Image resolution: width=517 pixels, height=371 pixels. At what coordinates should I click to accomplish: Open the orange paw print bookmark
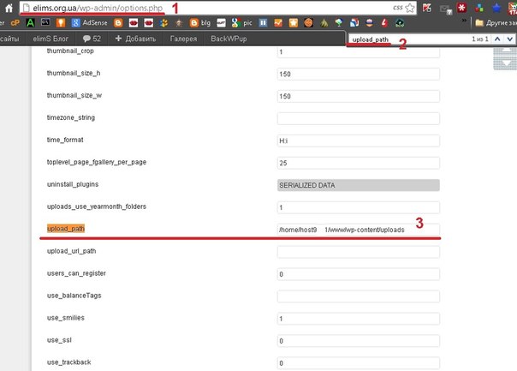tap(163, 23)
